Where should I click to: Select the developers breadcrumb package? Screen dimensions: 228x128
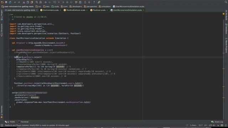tap(76, 6)
